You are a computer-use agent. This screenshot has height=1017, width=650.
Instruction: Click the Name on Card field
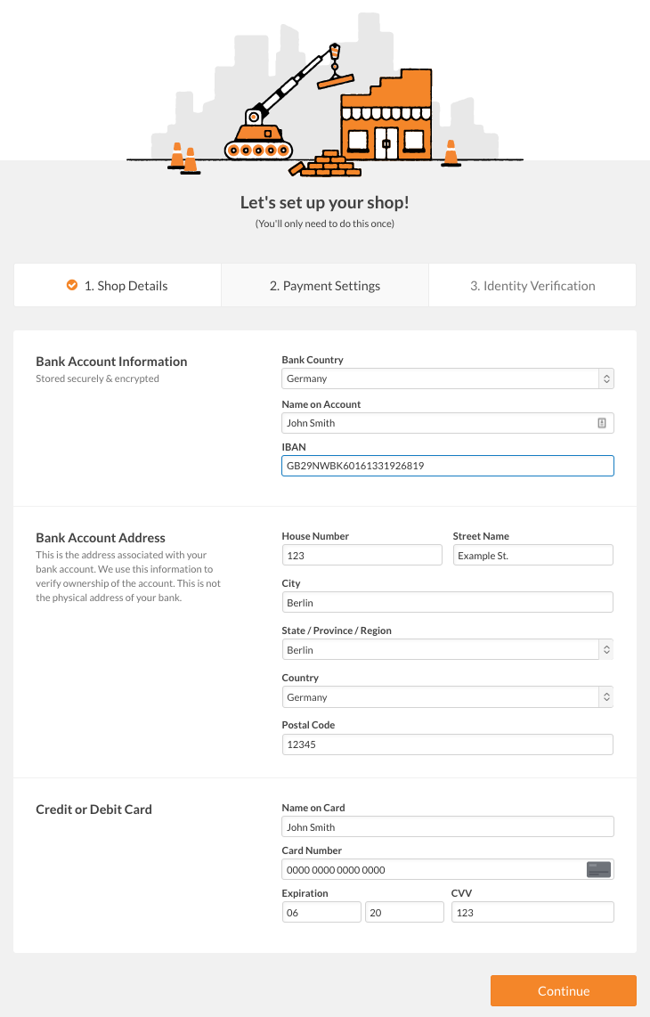[x=447, y=826]
